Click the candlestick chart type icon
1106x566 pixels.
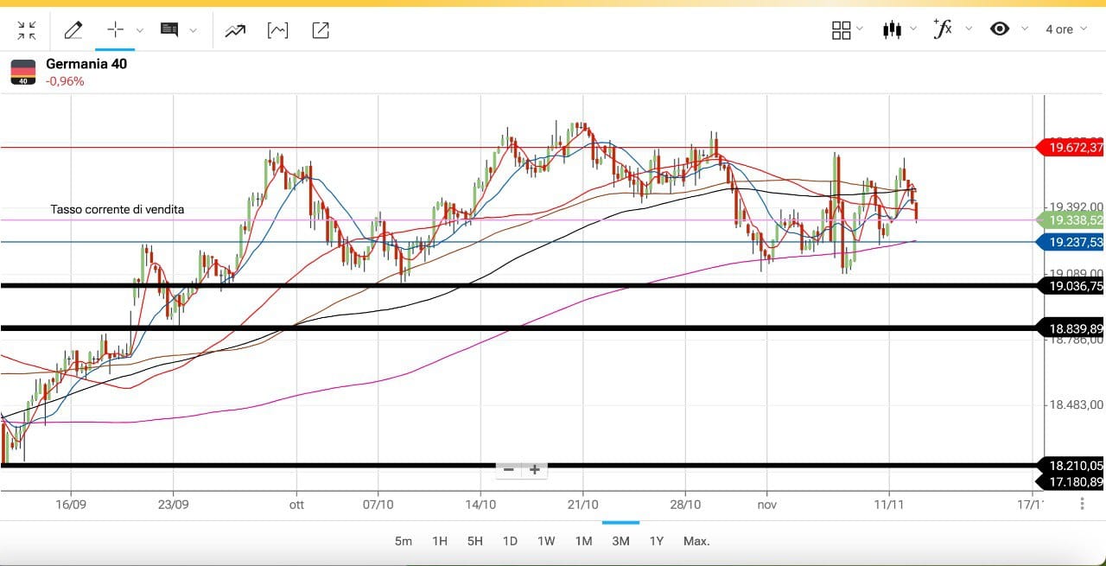click(x=892, y=29)
